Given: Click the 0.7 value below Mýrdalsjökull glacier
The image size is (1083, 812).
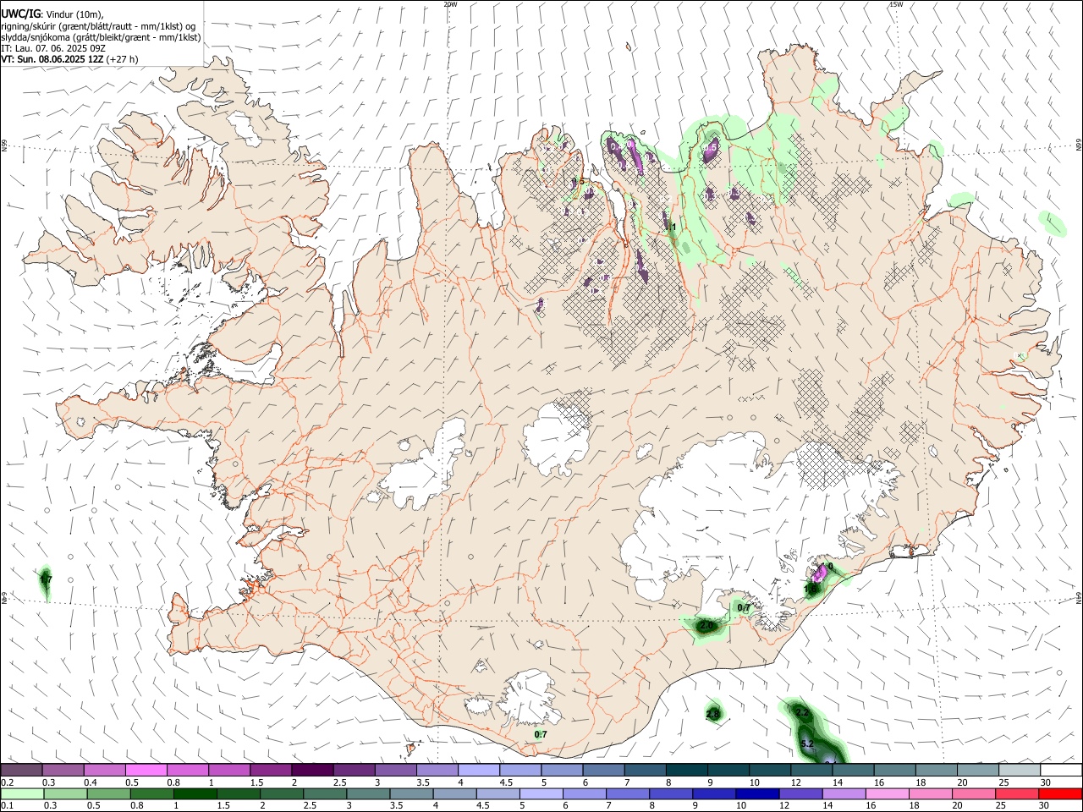Looking at the screenshot, I should [x=541, y=734].
